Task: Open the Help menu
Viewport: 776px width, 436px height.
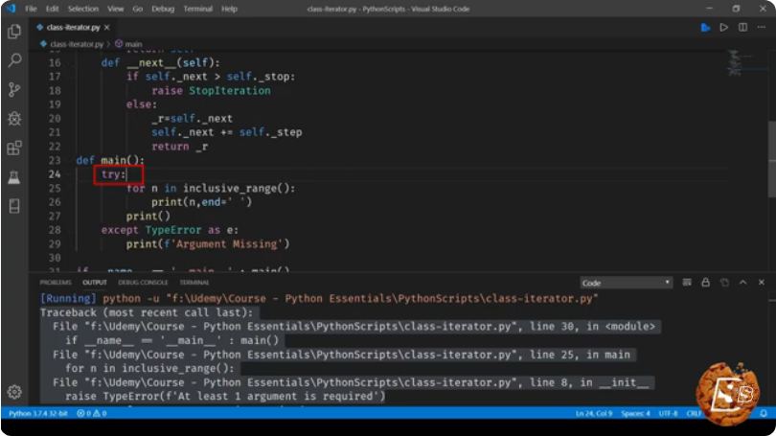Action: pos(229,9)
